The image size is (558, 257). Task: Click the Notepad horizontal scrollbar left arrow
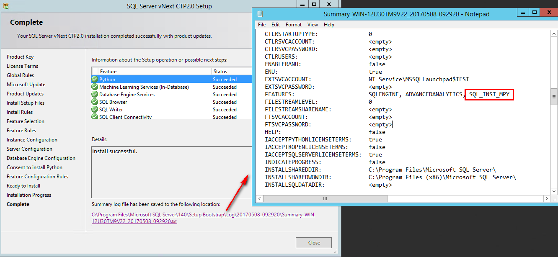(260, 198)
